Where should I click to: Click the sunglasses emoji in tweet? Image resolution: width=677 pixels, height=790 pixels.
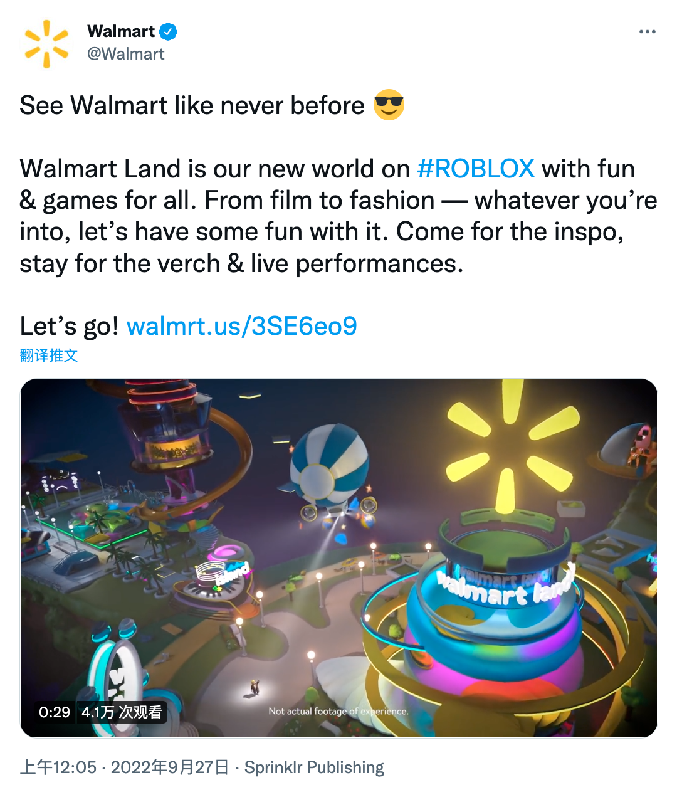tap(389, 105)
